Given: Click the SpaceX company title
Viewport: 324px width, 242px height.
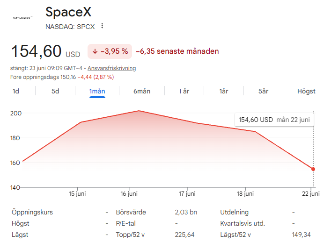Looking at the screenshot, I should pyautogui.click(x=68, y=12).
